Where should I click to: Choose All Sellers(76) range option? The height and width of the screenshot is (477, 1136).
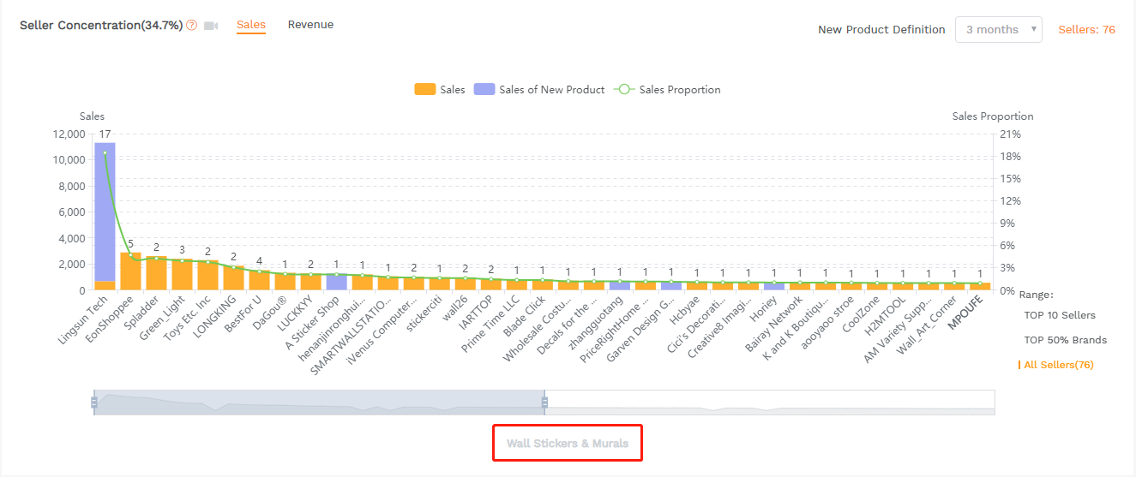1058,365
